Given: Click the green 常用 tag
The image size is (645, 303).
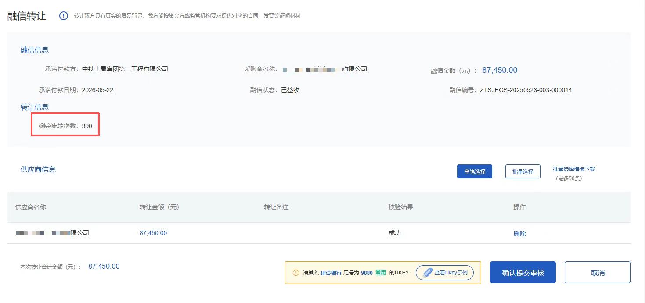Looking at the screenshot, I should coord(380,272).
